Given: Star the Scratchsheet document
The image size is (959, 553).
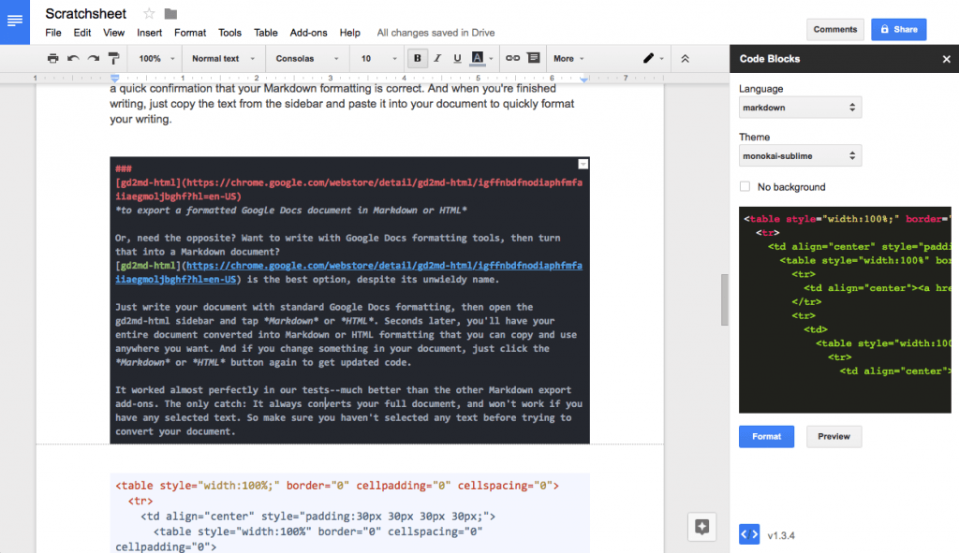Looking at the screenshot, I should pyautogui.click(x=148, y=14).
